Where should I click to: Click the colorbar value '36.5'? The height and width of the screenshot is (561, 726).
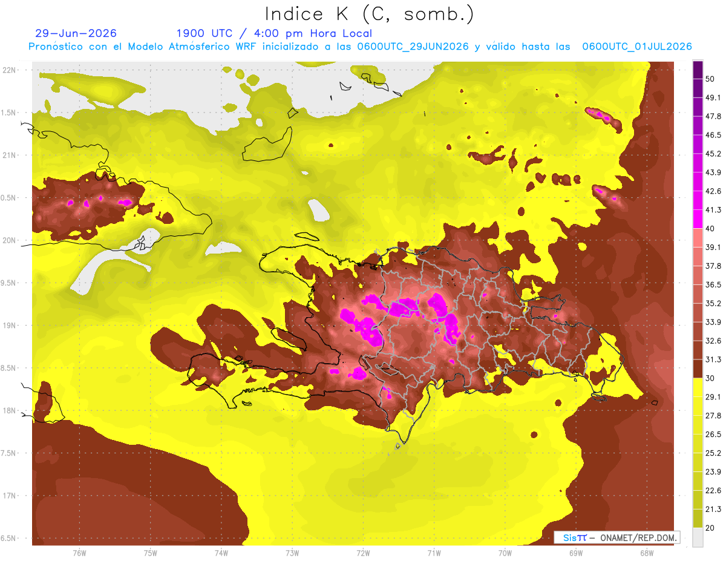(x=713, y=284)
